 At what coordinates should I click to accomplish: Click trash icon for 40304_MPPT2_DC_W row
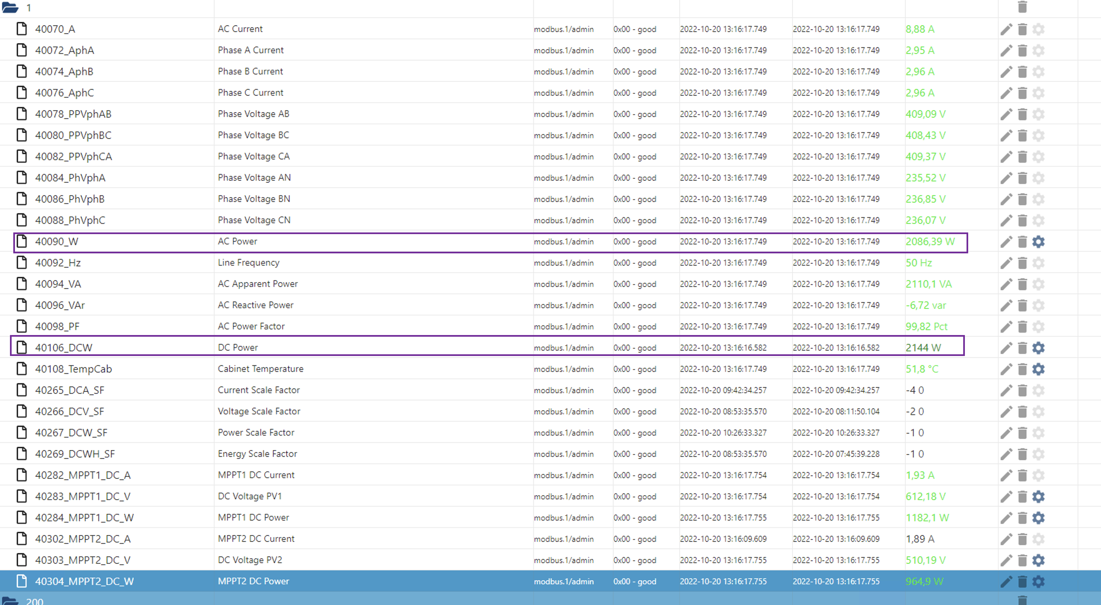[1022, 581]
